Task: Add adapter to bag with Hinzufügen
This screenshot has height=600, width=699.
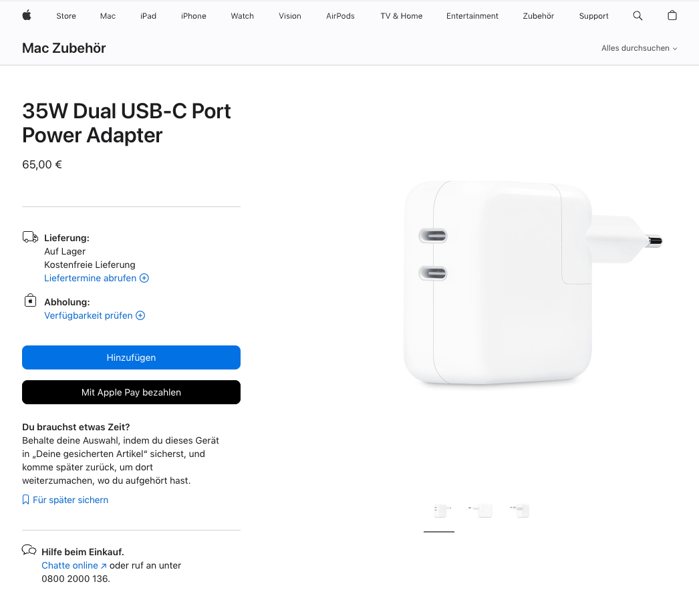Action: 131,357
